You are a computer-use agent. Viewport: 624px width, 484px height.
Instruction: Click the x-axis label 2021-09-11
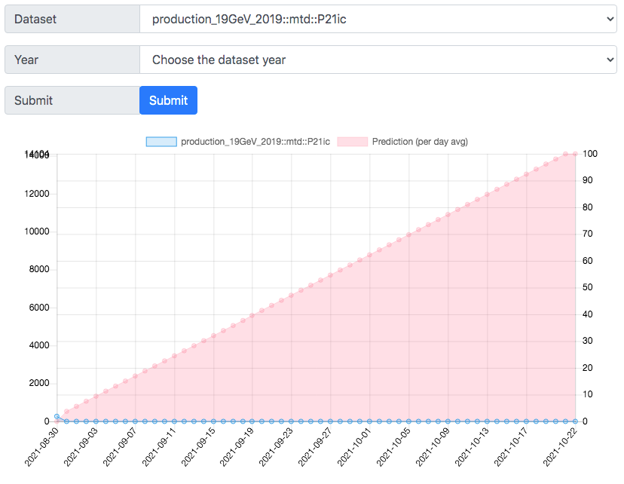159,447
